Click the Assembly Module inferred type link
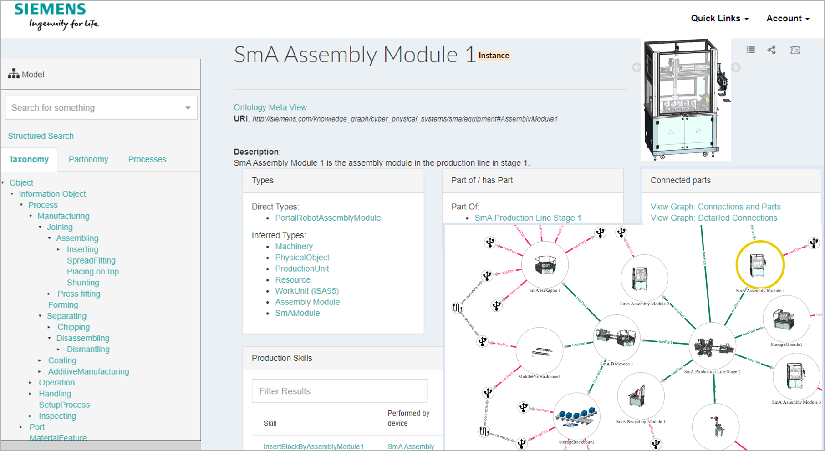 [307, 302]
